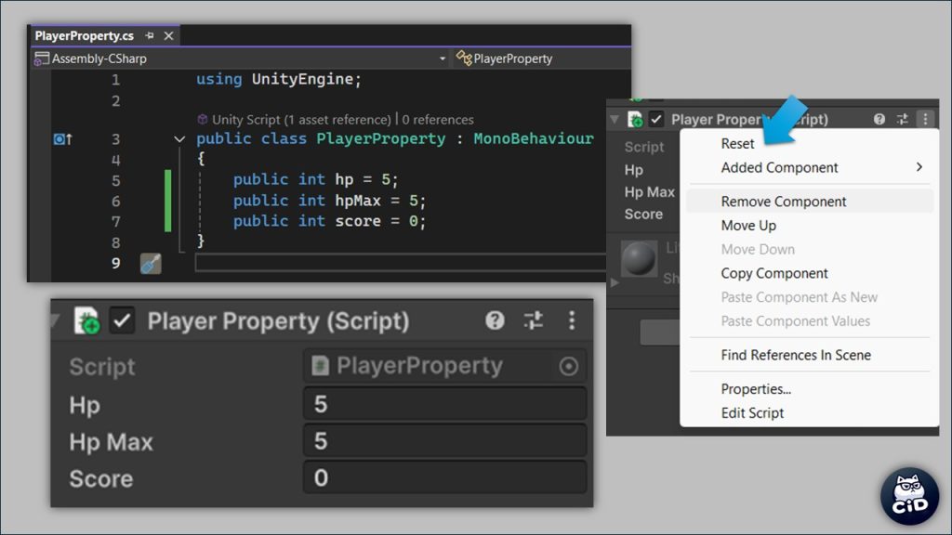This screenshot has width=952, height=535.
Task: Open the PlayerProperty class navigation dropdown
Action: click(x=539, y=59)
